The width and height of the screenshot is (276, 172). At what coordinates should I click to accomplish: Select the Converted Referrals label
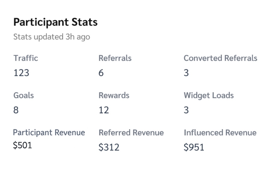[220, 58]
